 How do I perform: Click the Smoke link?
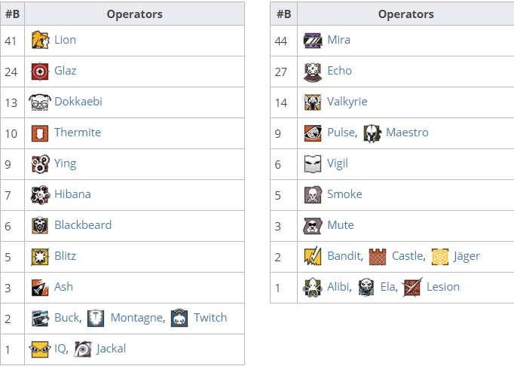click(344, 194)
